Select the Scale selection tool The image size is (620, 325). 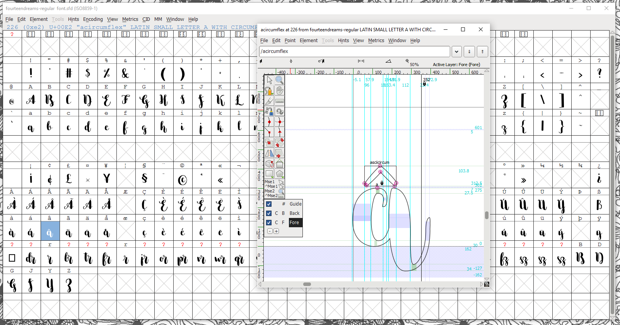tap(269, 143)
